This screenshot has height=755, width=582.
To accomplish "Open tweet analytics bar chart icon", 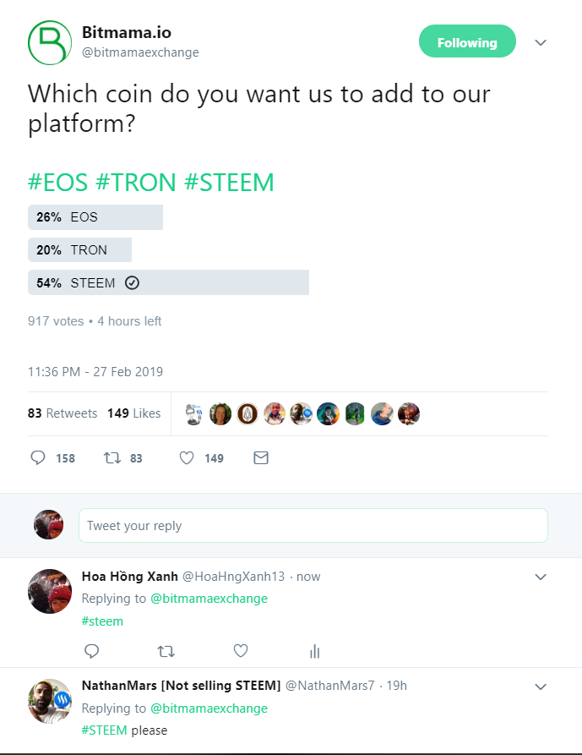I will point(314,652).
